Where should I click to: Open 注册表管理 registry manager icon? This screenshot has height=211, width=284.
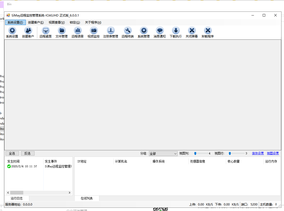coord(111,32)
